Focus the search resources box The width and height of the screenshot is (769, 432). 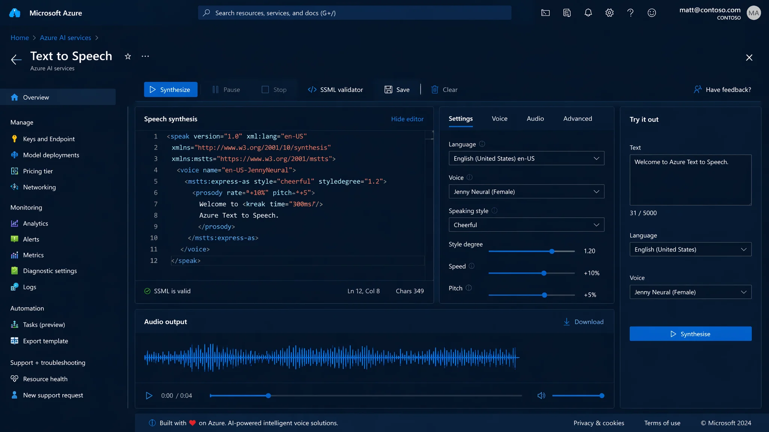coord(354,13)
